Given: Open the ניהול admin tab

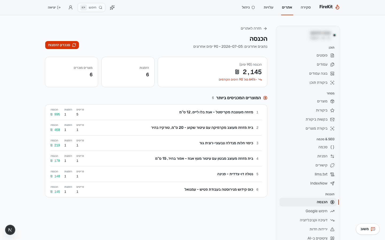Looking at the screenshot, I should coord(248,7).
